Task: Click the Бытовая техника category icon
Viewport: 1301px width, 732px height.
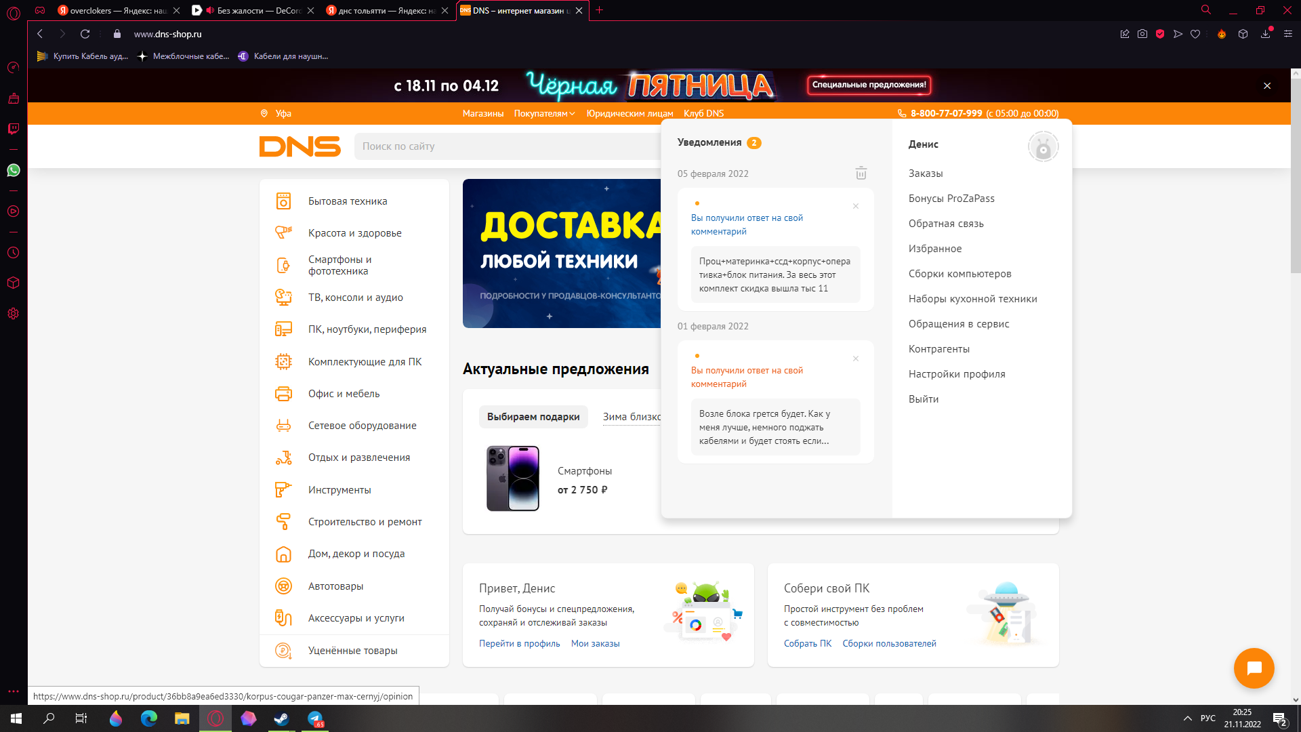Action: click(283, 201)
